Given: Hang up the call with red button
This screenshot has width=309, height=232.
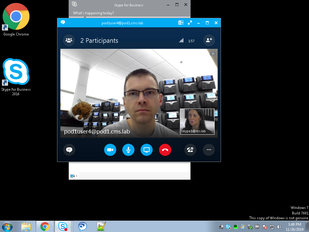Looking at the screenshot, I should click(165, 150).
